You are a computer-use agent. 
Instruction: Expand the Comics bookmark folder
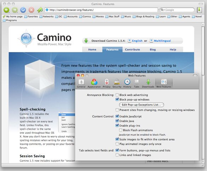coord(85,17)
